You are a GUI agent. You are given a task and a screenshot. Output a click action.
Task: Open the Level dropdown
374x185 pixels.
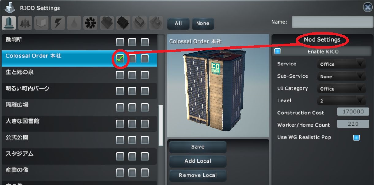[342, 101]
